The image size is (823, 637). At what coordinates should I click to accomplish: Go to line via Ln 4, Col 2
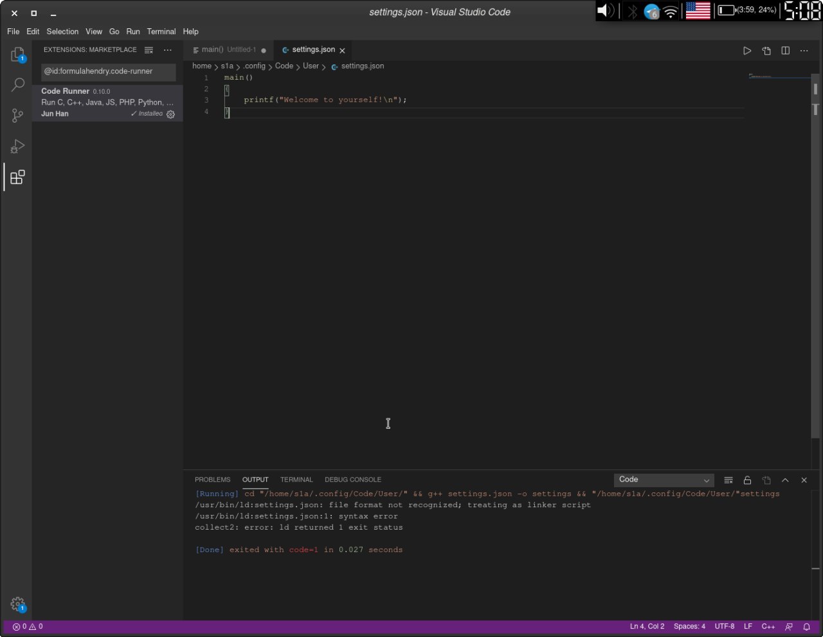[x=647, y=627]
